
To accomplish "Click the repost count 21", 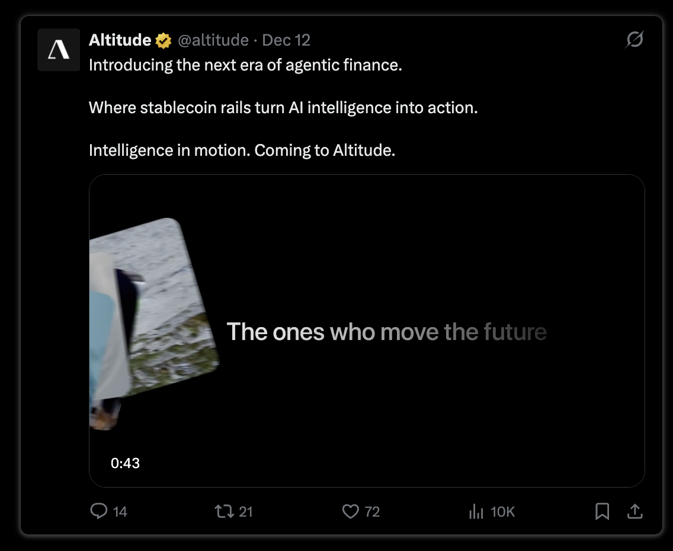I will 245,511.
